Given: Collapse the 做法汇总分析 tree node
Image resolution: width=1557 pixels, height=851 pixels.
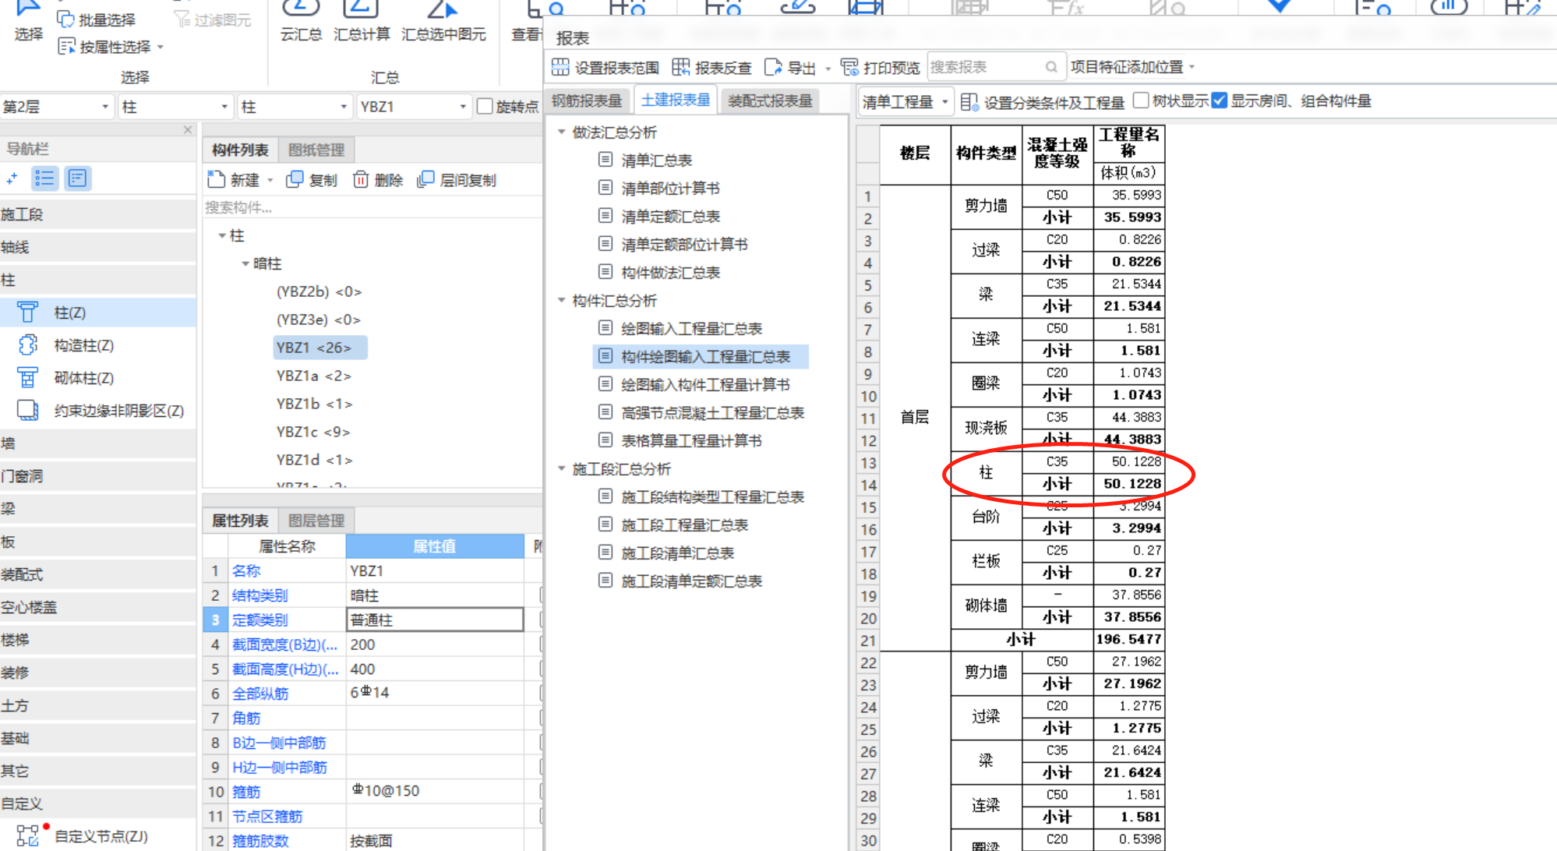Looking at the screenshot, I should 561,132.
